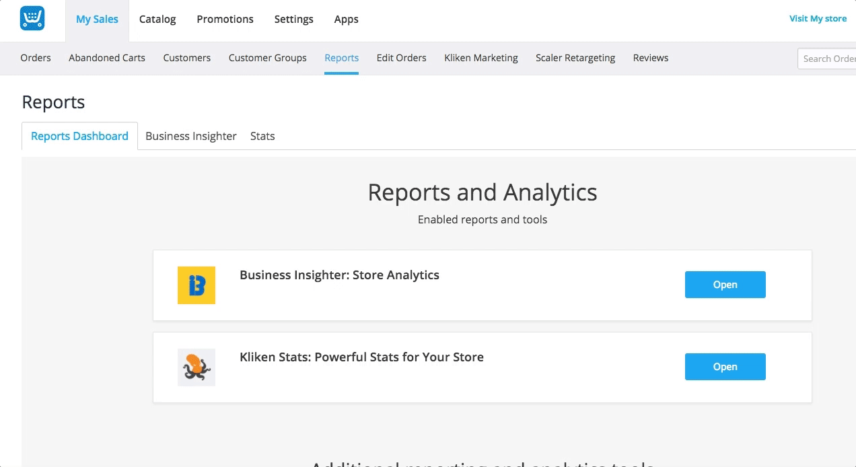Image resolution: width=856 pixels, height=467 pixels.
Task: Go to Kliken Marketing
Action: click(x=481, y=58)
